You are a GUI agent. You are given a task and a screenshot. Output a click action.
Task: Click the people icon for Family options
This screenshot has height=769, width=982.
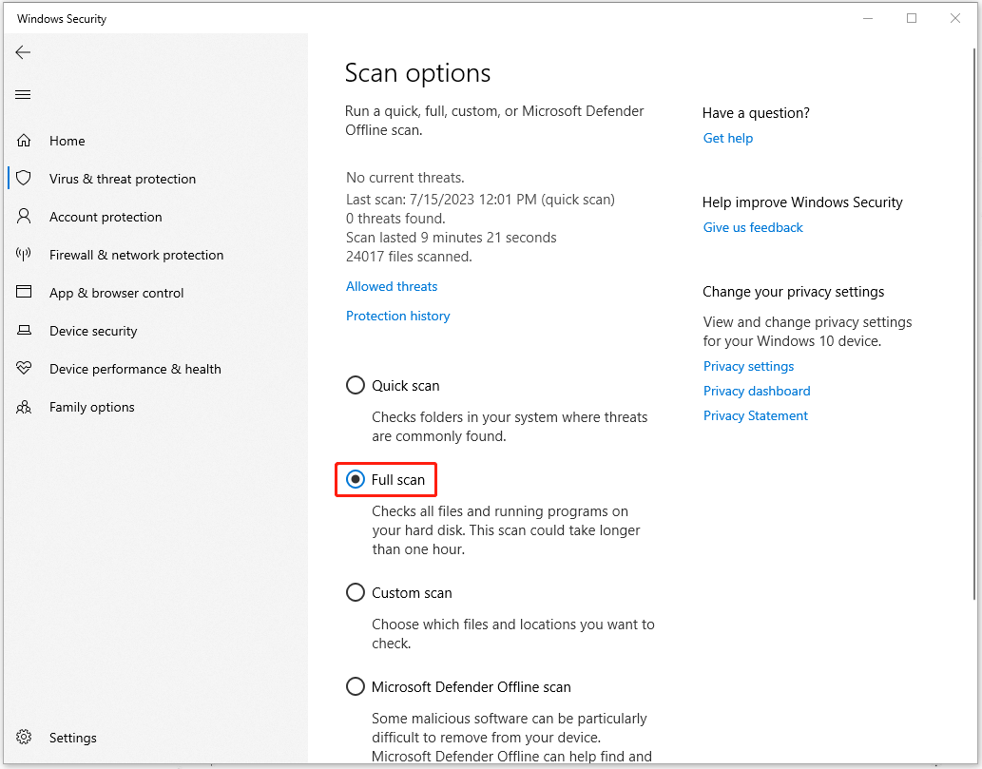click(24, 407)
